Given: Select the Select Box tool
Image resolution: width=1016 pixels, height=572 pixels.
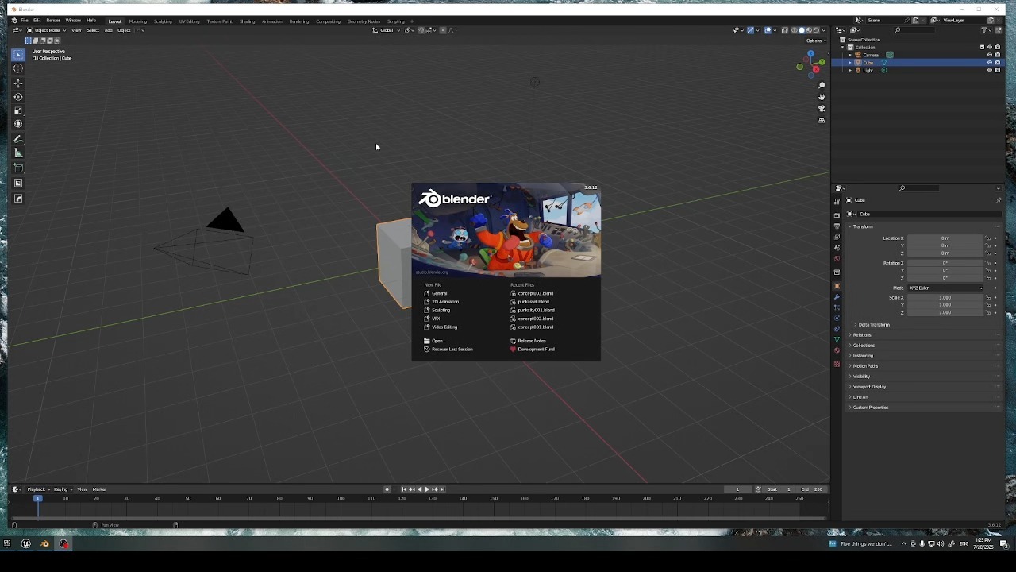Looking at the screenshot, I should (x=18, y=55).
